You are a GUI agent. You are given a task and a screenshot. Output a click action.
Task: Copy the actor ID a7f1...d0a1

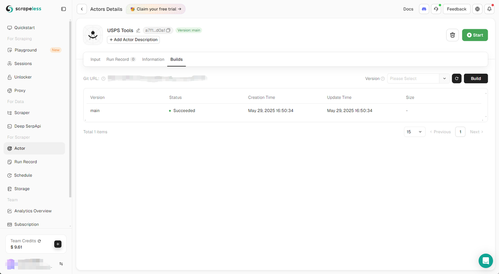(x=168, y=30)
